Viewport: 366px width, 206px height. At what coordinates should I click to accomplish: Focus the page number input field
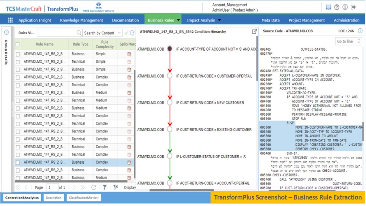pos(52,187)
